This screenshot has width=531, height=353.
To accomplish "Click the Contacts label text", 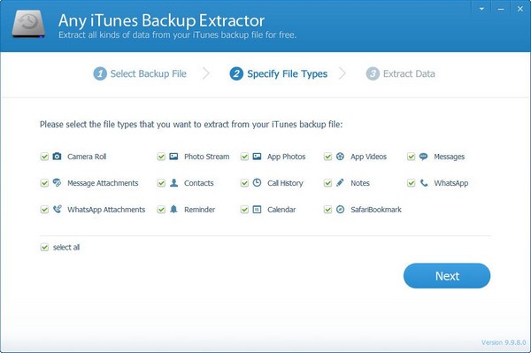I will [199, 183].
